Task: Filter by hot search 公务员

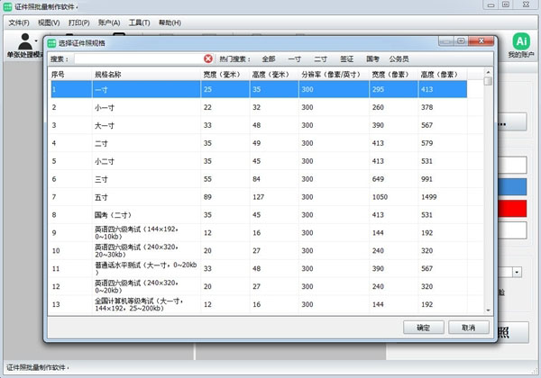Action: click(x=399, y=58)
